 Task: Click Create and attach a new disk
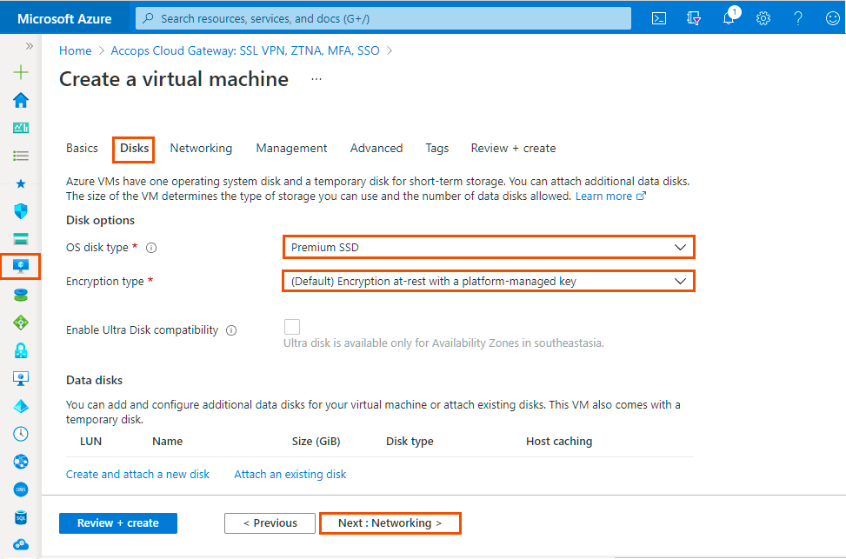point(137,475)
